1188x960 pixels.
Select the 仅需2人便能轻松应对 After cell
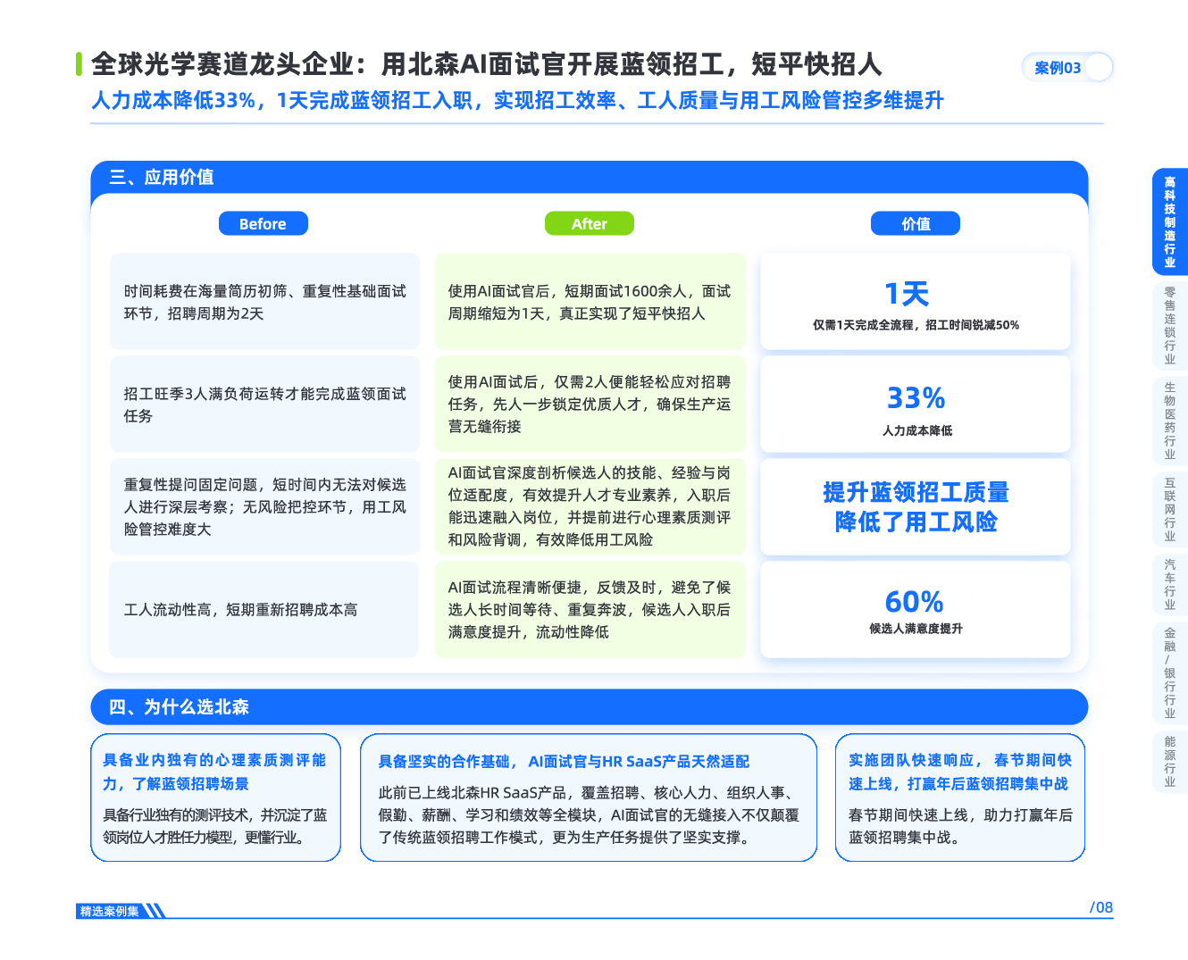[x=590, y=405]
